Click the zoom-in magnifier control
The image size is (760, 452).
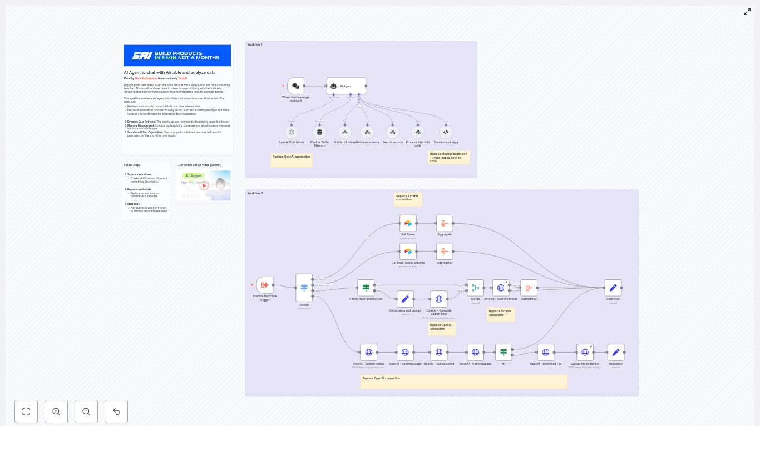pyautogui.click(x=56, y=411)
